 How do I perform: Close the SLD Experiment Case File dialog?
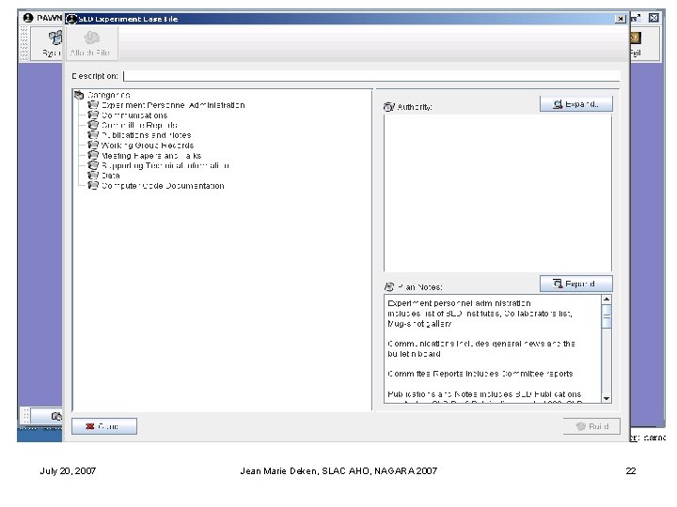pos(621,19)
